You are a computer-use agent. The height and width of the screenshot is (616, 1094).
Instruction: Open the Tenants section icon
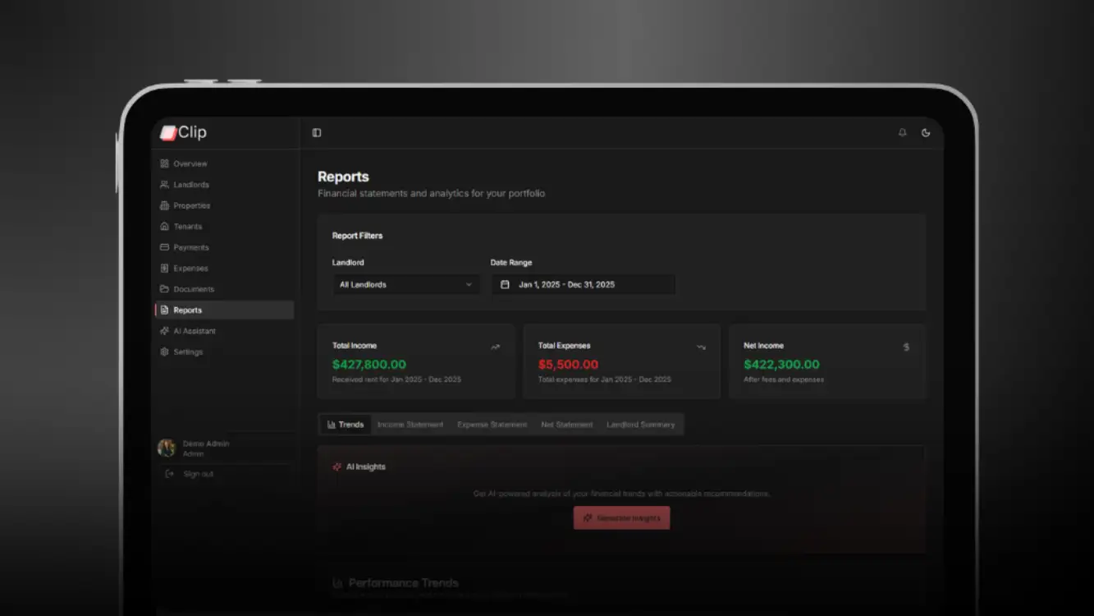point(164,226)
